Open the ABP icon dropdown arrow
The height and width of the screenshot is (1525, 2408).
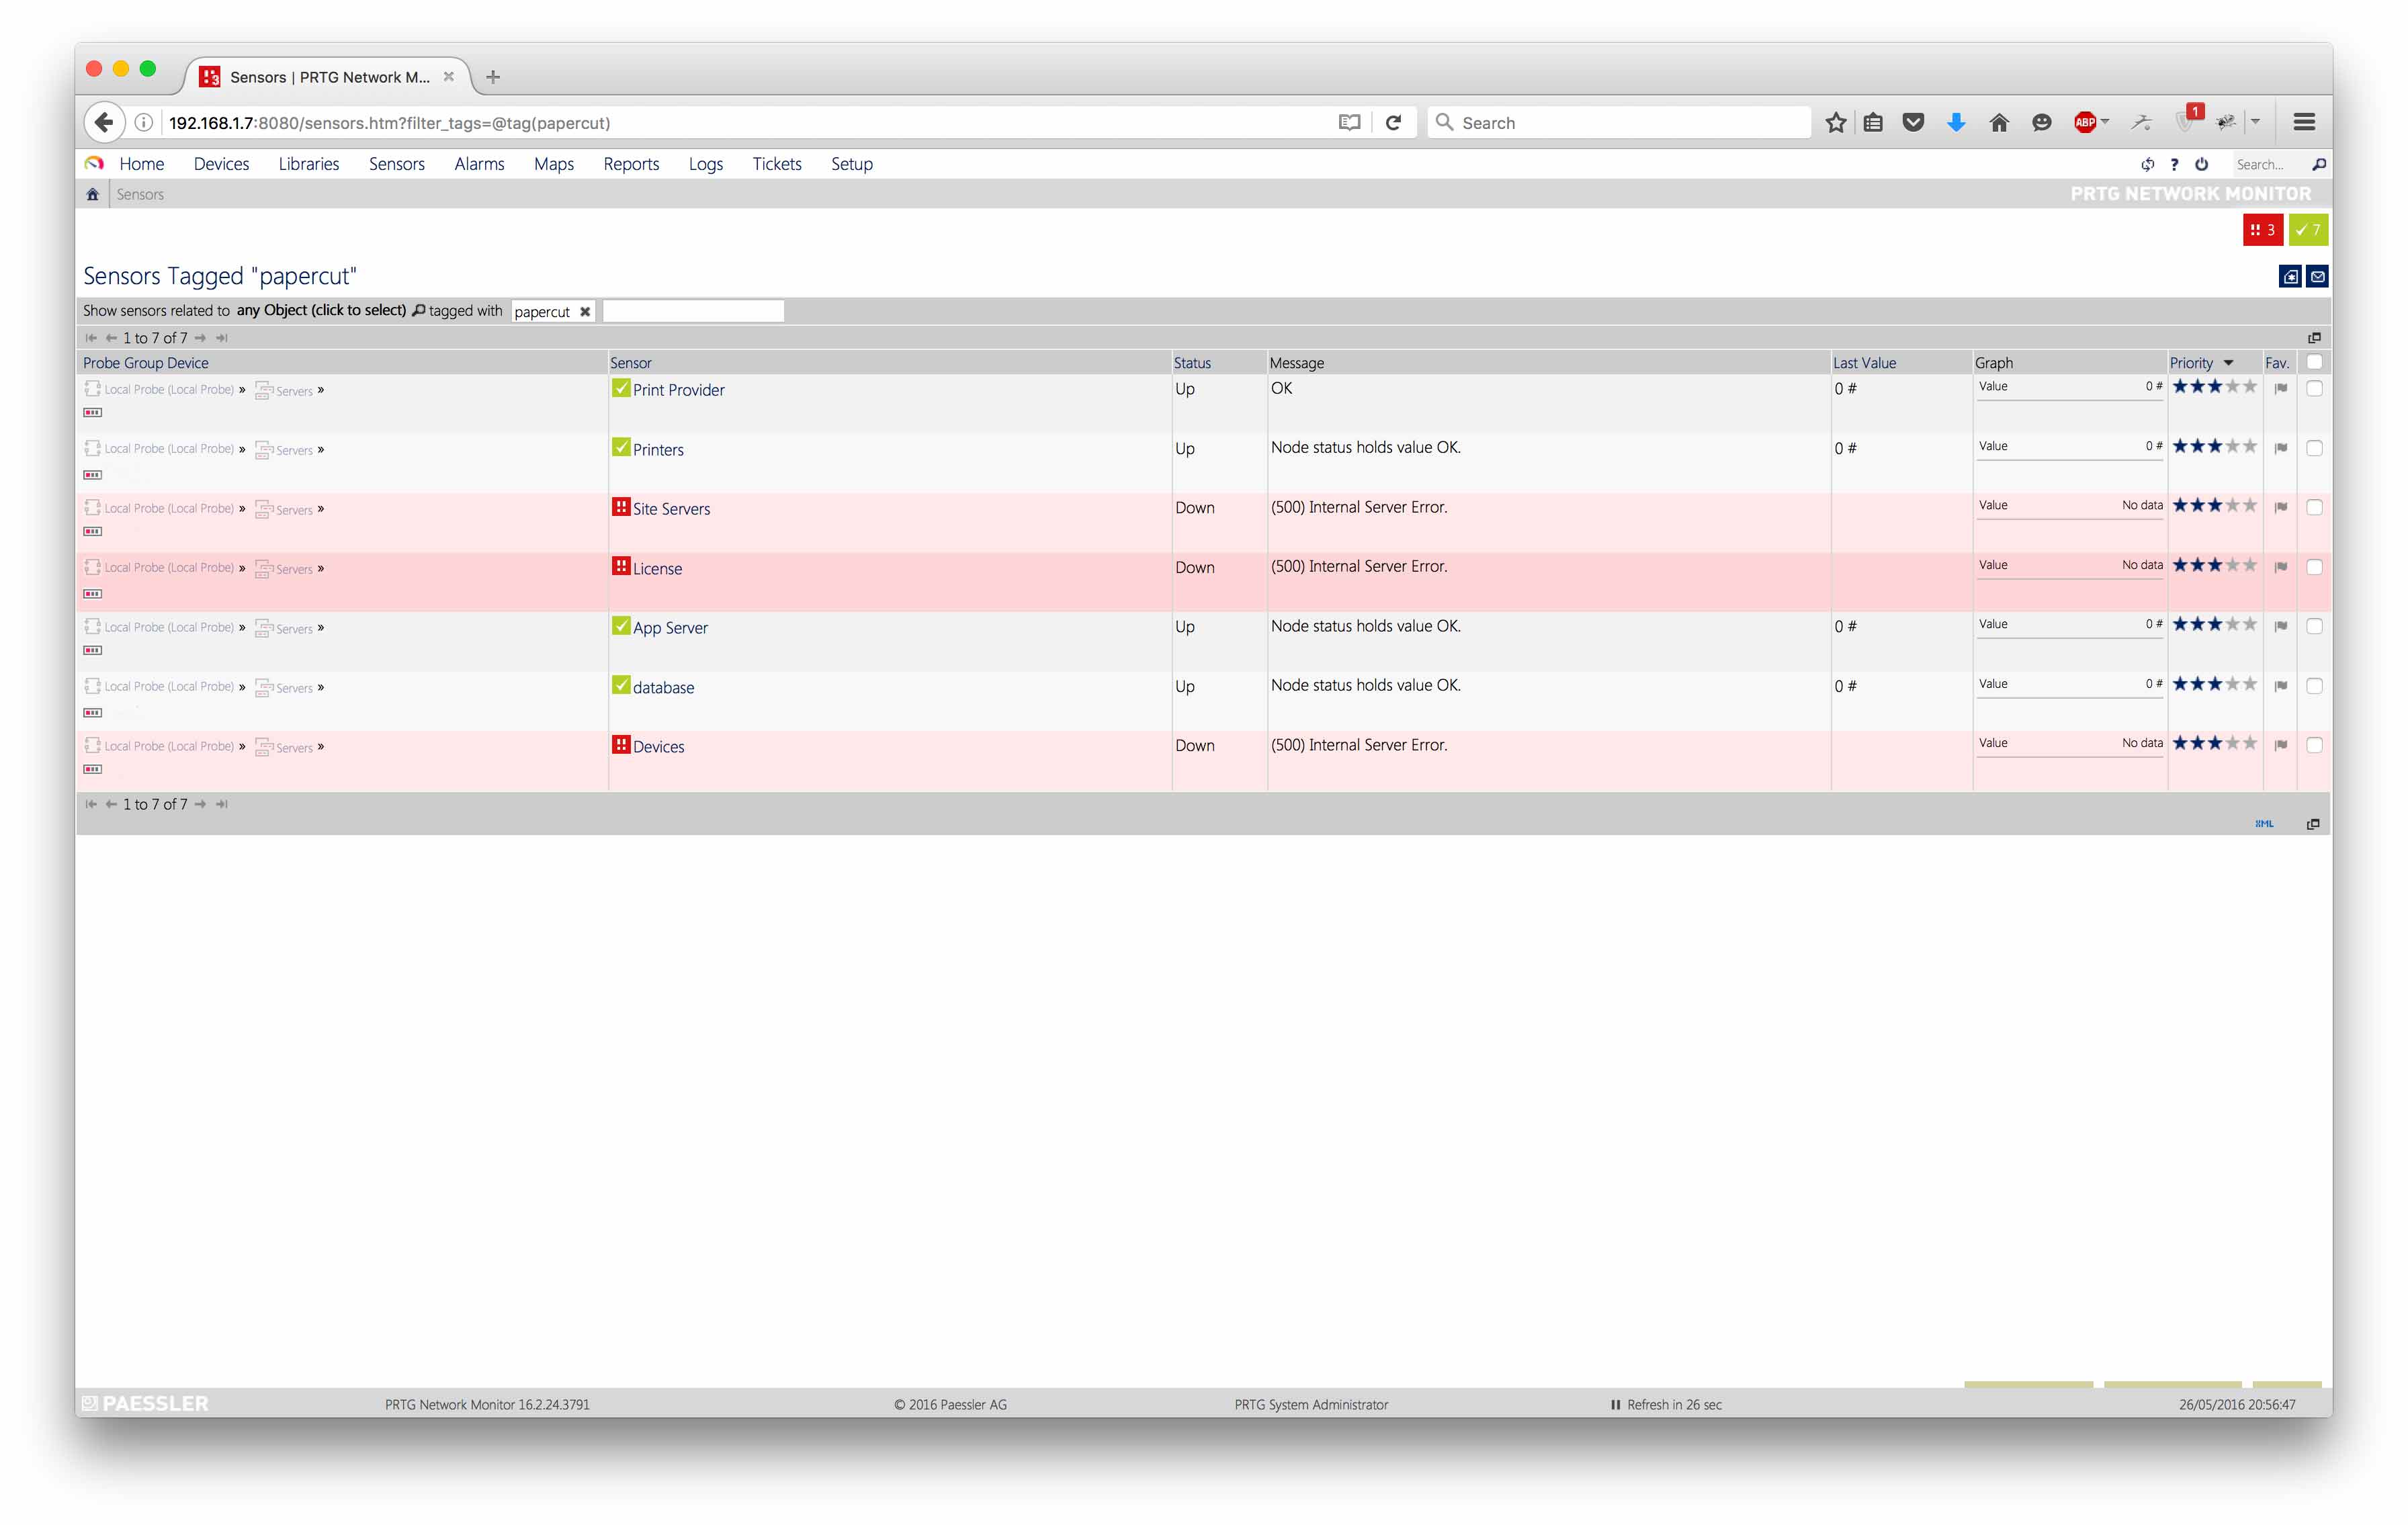[2105, 122]
